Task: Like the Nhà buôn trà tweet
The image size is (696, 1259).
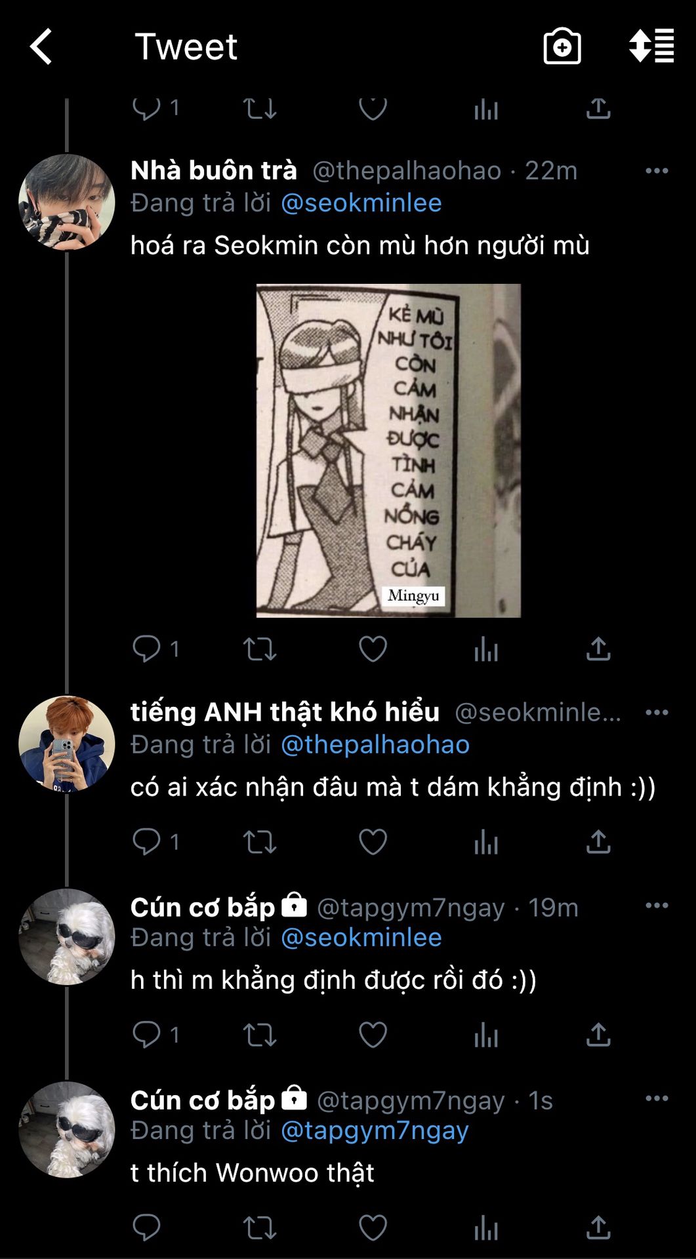Action: 373,649
